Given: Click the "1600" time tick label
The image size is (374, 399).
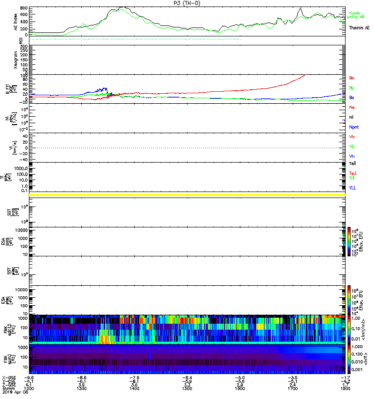Looking at the screenshot, I should click(240, 389).
